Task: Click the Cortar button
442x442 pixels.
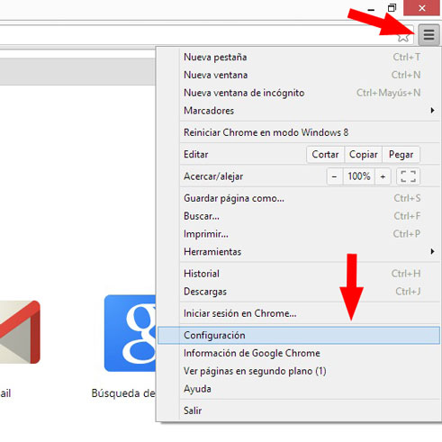Action: [x=325, y=155]
